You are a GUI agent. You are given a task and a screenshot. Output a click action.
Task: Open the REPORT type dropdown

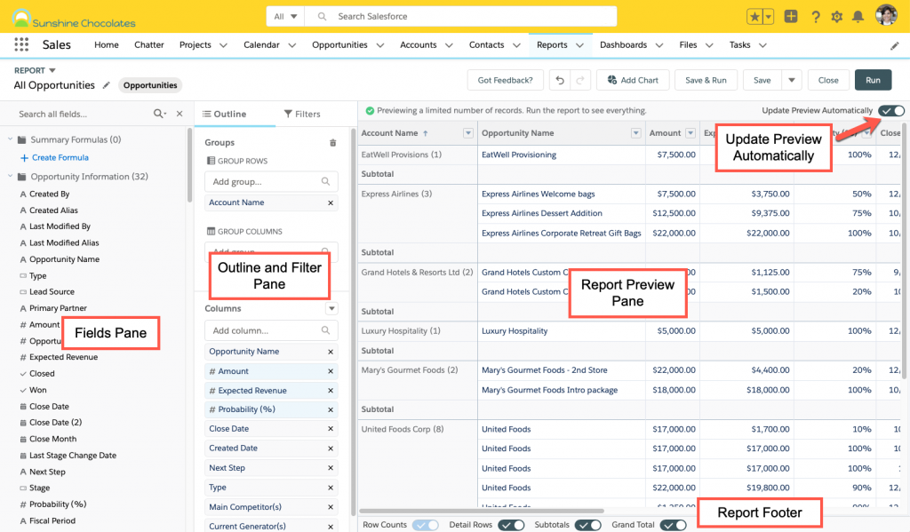[35, 70]
